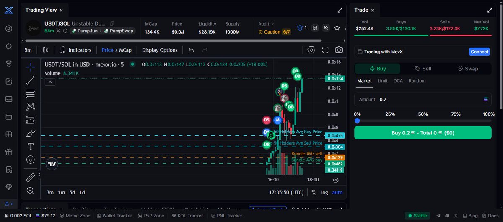The height and width of the screenshot is (222, 503).
Task: Add token to favorites star
Action: click(337, 28)
